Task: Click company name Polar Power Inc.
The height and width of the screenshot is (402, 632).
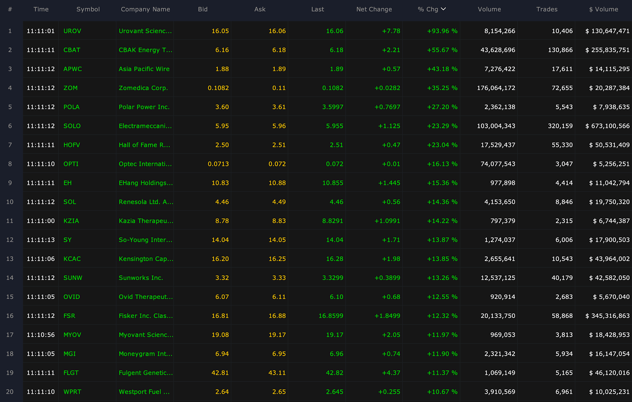Action: point(144,107)
